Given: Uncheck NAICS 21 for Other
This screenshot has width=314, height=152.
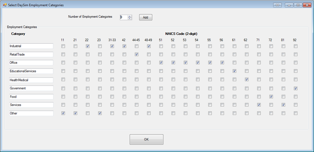Looking at the screenshot, I should point(75,113).
